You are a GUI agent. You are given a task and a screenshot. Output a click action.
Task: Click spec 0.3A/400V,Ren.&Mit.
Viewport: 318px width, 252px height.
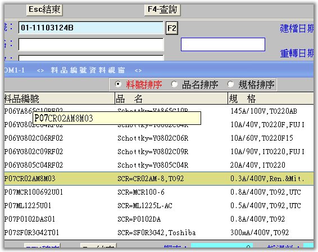point(267,179)
